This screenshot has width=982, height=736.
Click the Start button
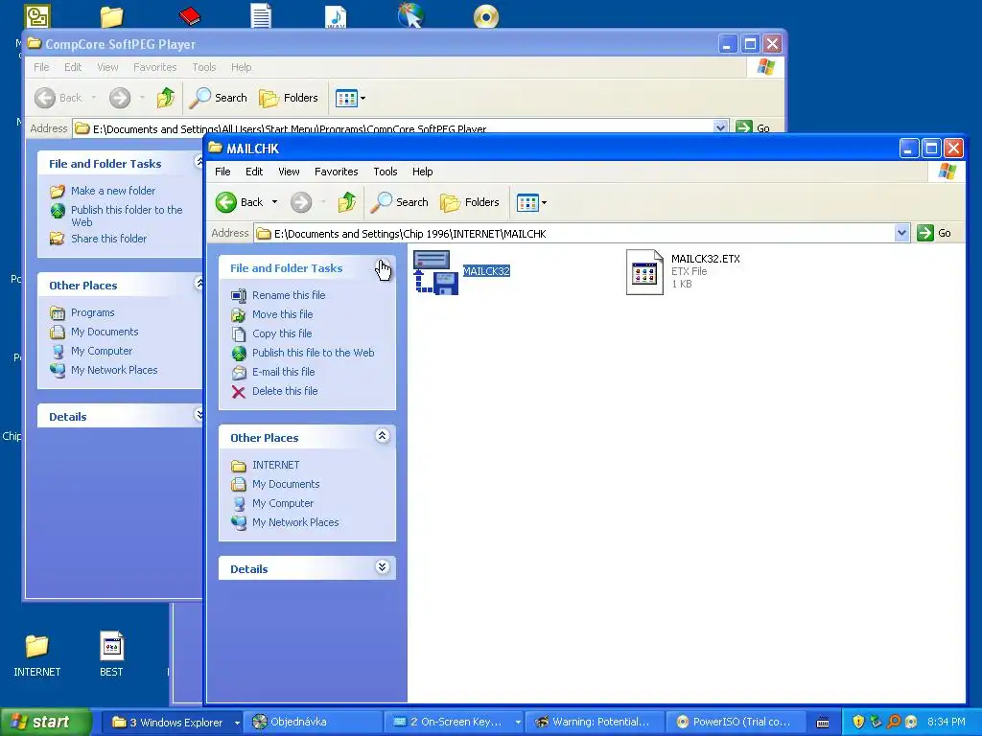(45, 723)
